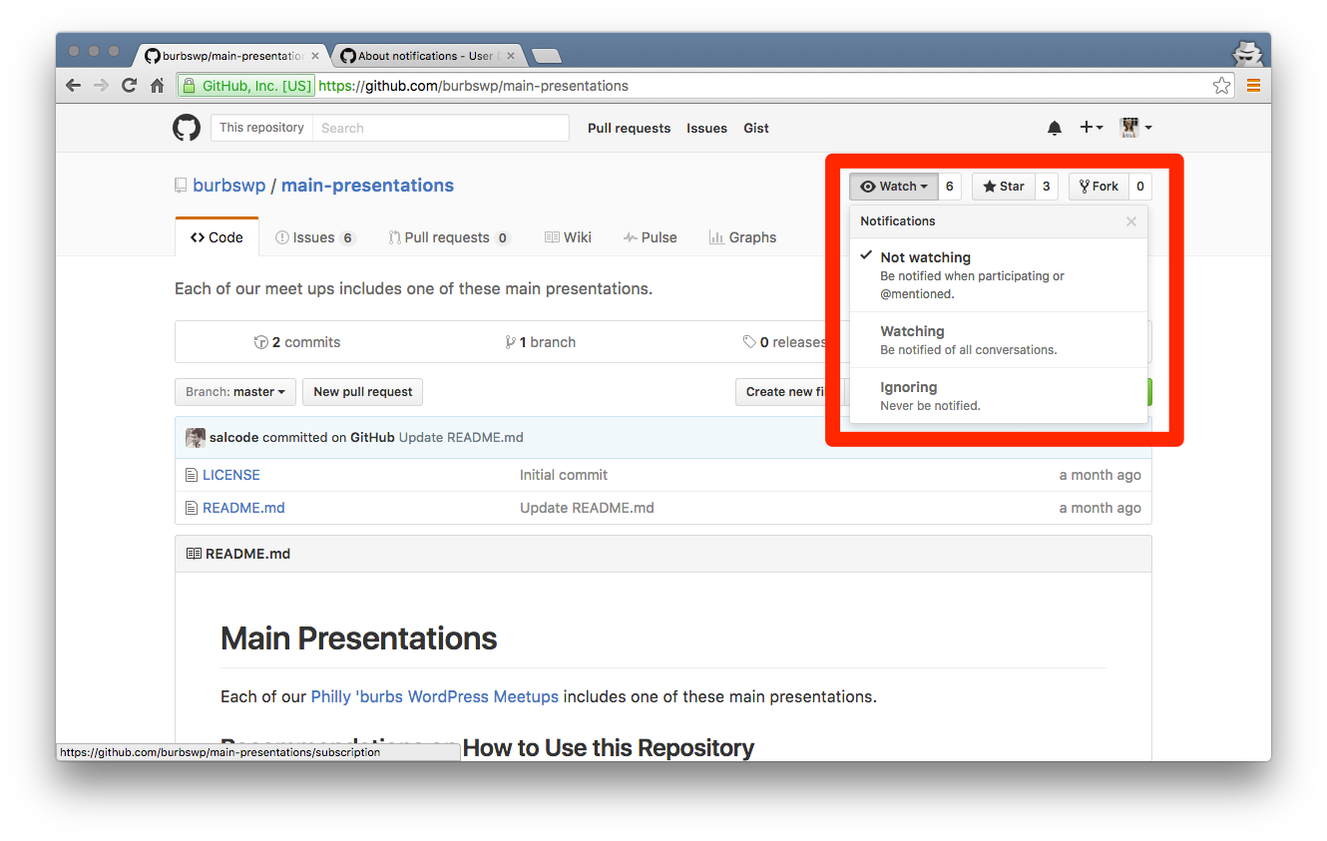Click the Initial commit message link
The image size is (1327, 841).
tap(564, 476)
